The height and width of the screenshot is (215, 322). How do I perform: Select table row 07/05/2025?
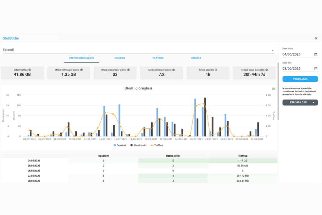click(x=139, y=176)
